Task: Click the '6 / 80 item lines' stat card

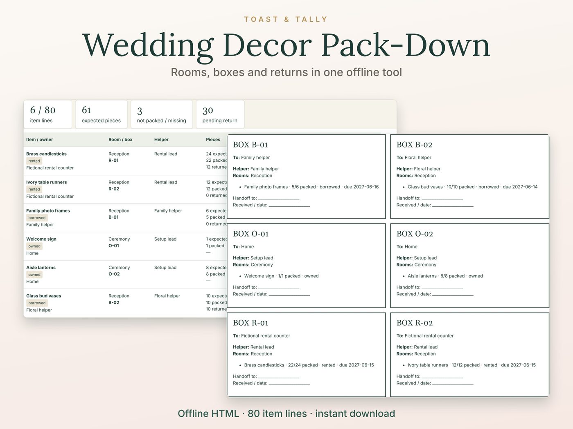Action: [x=48, y=114]
